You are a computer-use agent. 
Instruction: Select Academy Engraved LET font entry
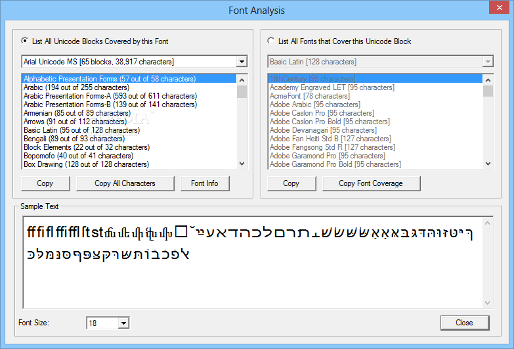point(375,87)
